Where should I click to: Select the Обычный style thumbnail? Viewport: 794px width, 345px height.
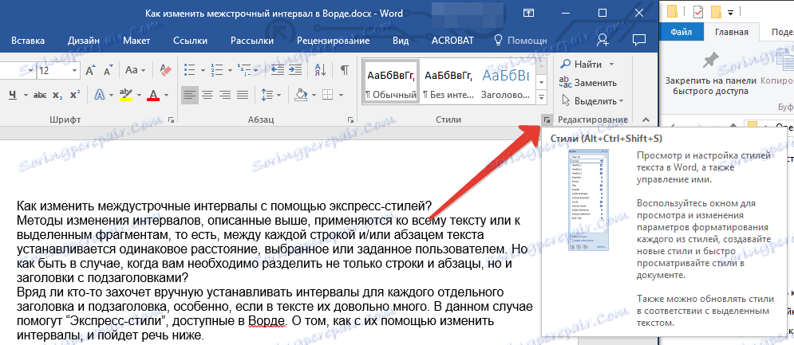(392, 82)
